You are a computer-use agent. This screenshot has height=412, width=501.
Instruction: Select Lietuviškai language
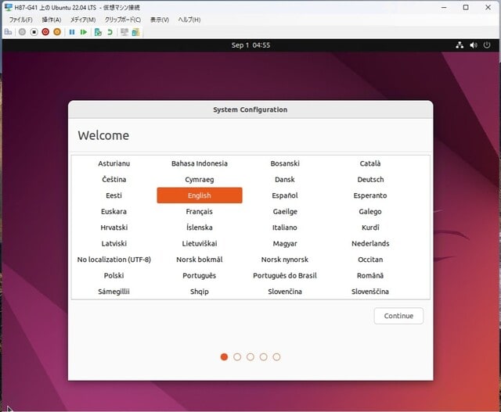tap(200, 243)
